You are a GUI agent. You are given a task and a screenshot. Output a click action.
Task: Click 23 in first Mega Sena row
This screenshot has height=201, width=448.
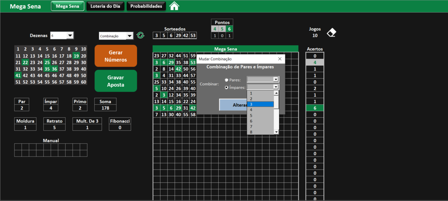(x=156, y=56)
